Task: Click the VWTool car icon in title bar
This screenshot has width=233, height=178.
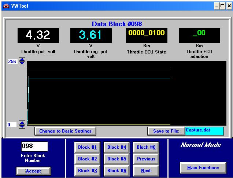Action: (6, 6)
